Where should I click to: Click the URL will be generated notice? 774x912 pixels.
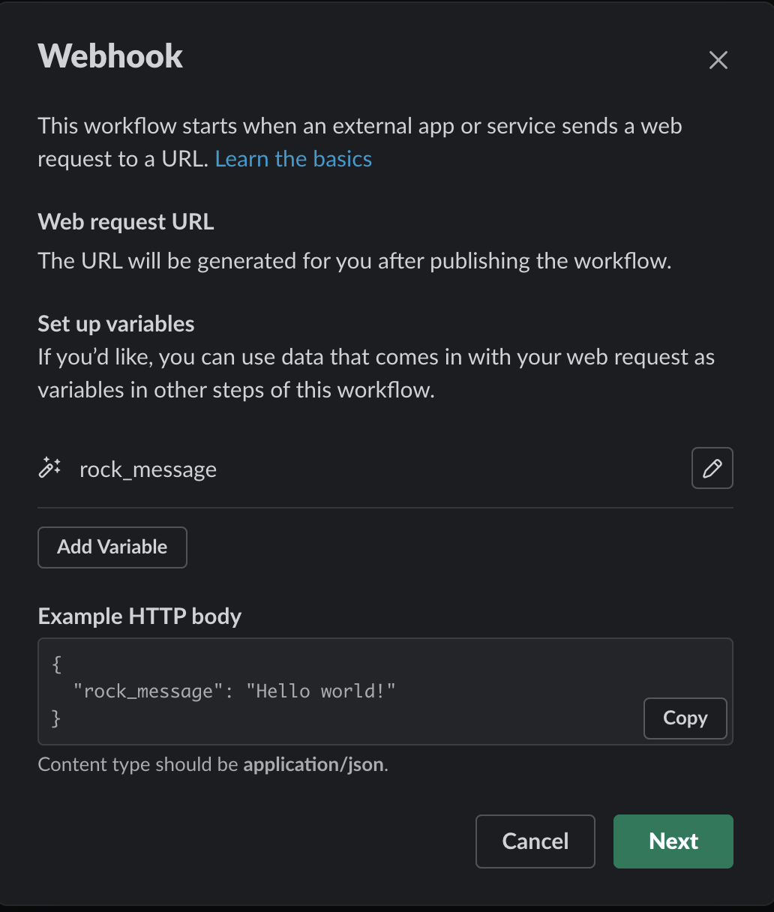tap(355, 261)
